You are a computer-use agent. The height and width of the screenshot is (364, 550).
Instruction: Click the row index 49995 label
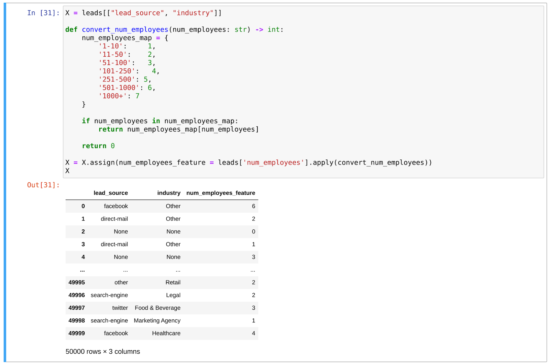pyautogui.click(x=77, y=282)
